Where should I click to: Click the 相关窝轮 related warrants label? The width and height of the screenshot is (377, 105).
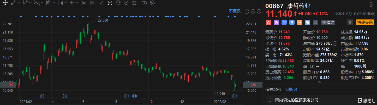click(x=273, y=89)
